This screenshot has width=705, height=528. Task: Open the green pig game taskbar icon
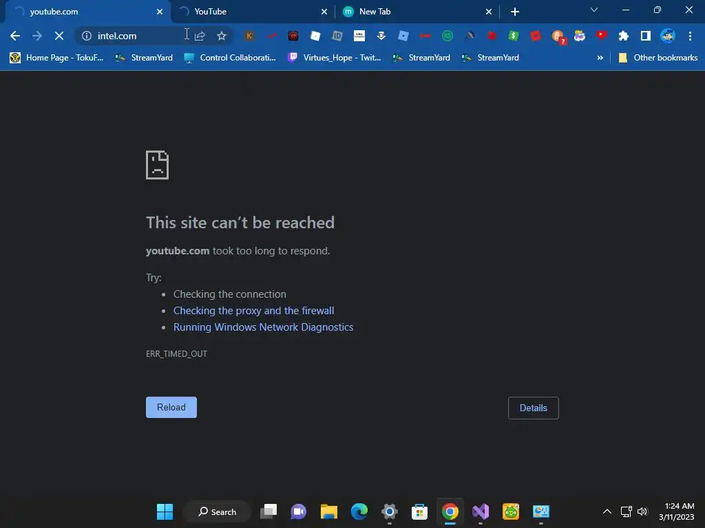[x=511, y=511]
